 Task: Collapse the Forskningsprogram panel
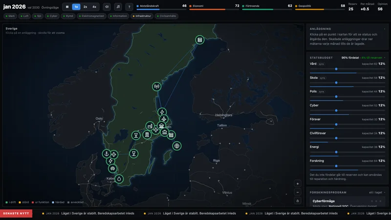pos(385,192)
